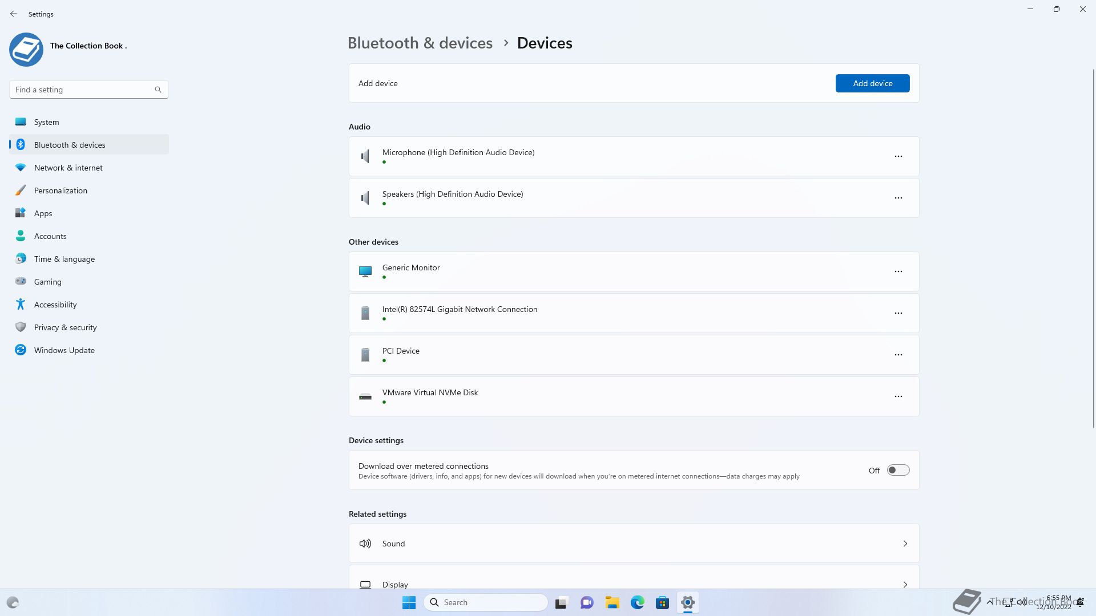The width and height of the screenshot is (1096, 616).
Task: Open more options for VMware Virtual NVMe Disk
Action: pyautogui.click(x=898, y=396)
